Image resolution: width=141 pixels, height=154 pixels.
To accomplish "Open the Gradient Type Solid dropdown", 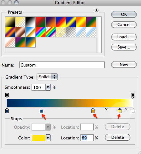I will tap(47, 77).
